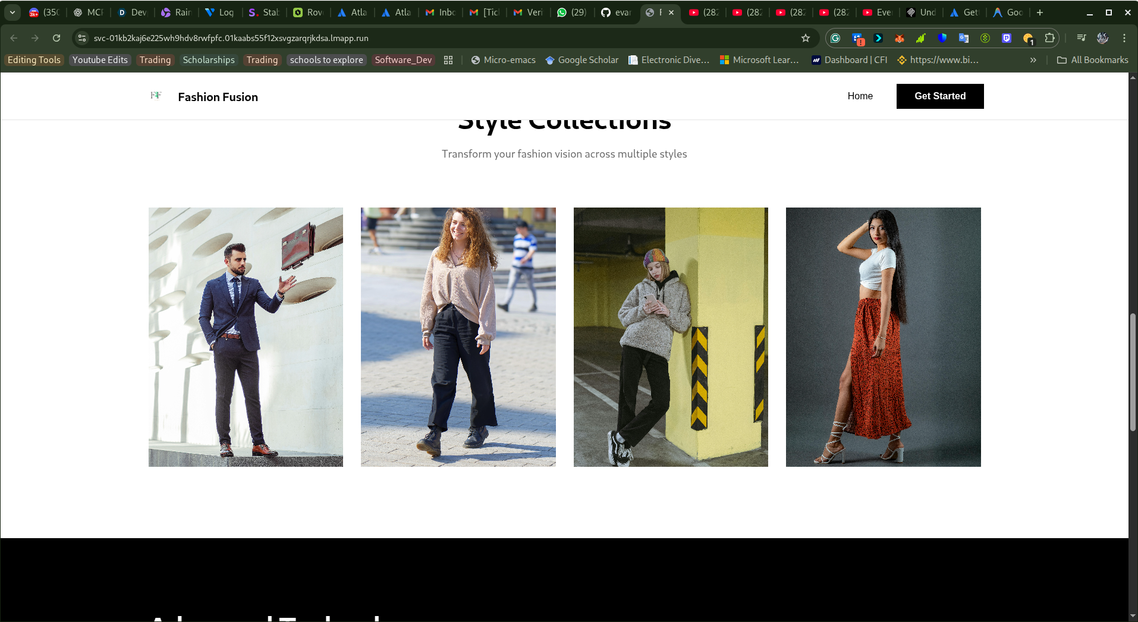This screenshot has width=1138, height=622.
Task: Select the woman in red skirt photo
Action: pyautogui.click(x=884, y=337)
